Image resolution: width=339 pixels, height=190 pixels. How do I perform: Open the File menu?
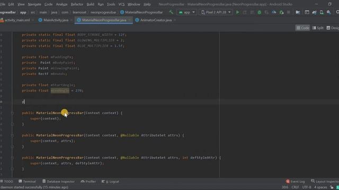click(3, 4)
